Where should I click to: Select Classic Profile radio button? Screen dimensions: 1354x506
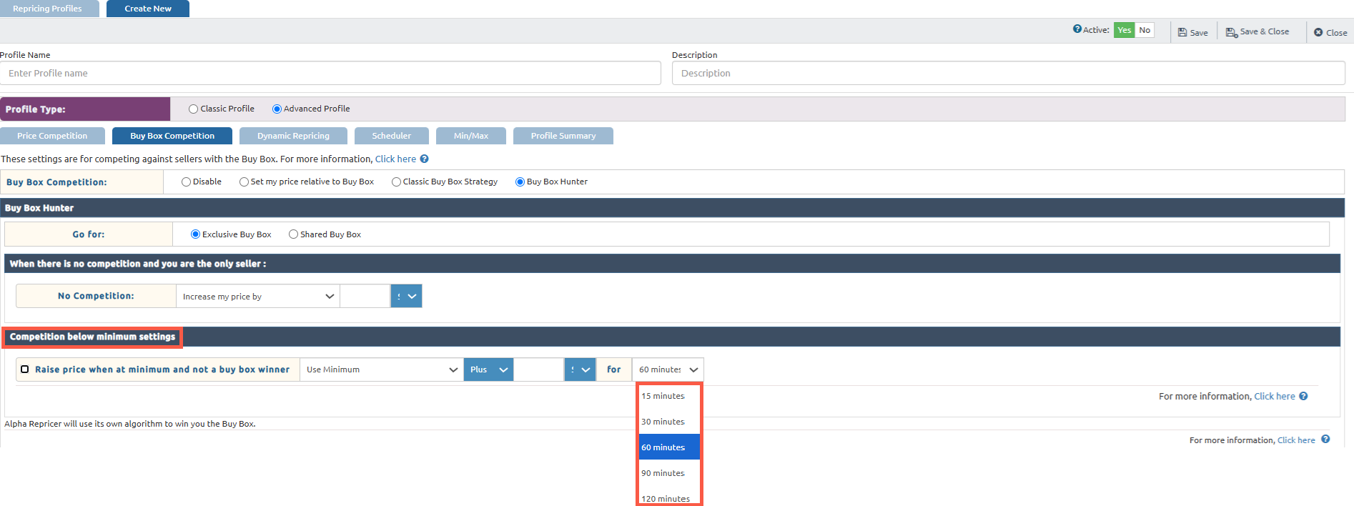(194, 109)
